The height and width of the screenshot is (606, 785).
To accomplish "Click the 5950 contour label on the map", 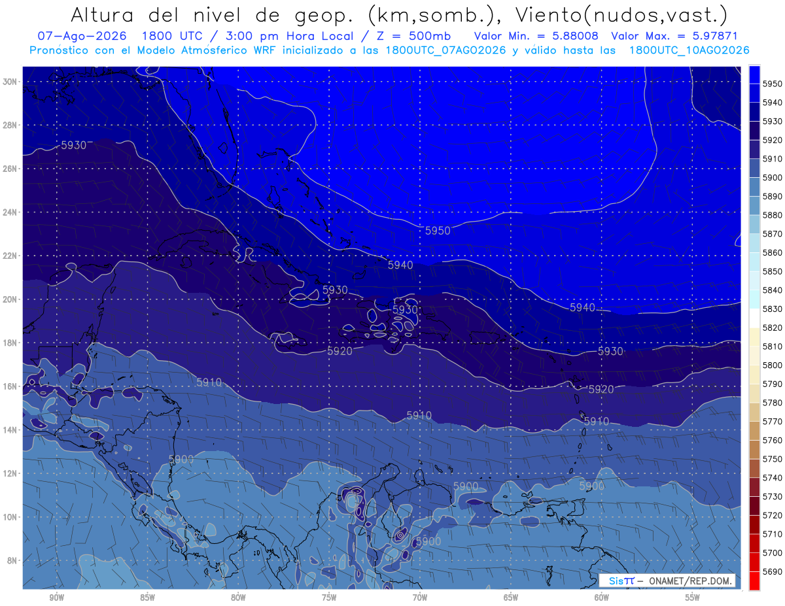I will (x=438, y=231).
